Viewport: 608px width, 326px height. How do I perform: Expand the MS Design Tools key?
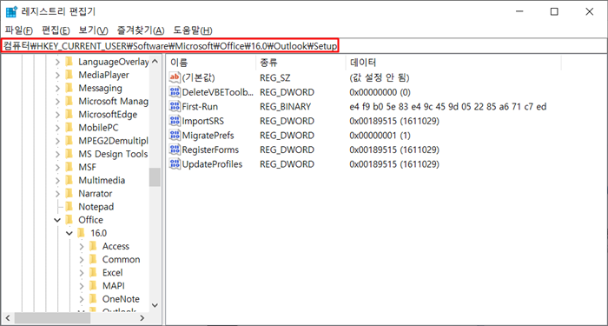[58, 154]
